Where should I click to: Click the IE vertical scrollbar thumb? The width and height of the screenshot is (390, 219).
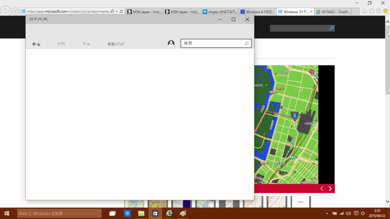pos(388,59)
